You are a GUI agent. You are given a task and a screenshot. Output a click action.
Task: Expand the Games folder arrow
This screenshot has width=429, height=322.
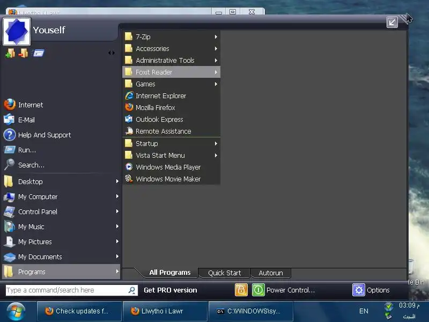click(216, 84)
